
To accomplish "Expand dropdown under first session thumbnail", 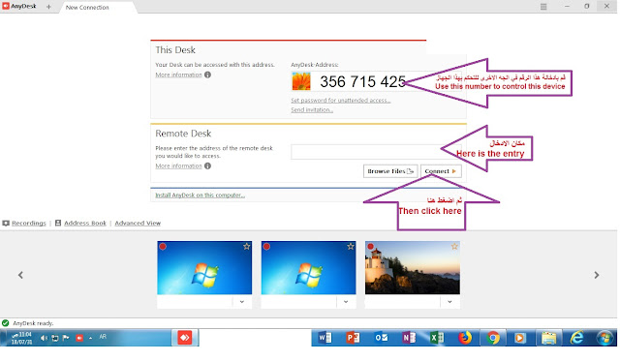I will (241, 302).
